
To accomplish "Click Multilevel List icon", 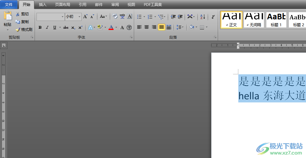I will (161, 17).
